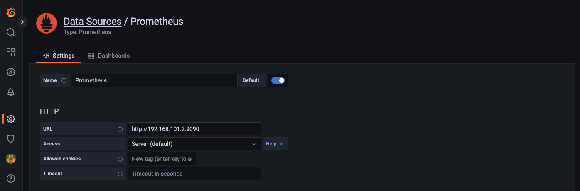Open the Configuration gear icon
This screenshot has height=191, width=580.
tap(11, 119)
